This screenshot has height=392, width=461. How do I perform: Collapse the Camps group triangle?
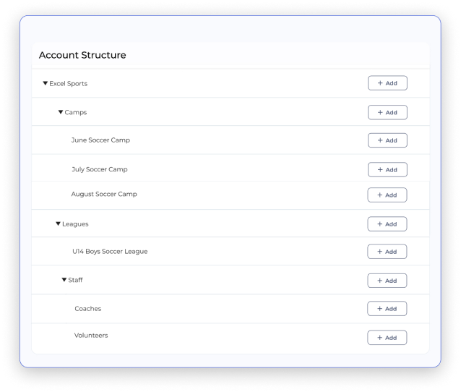tap(61, 112)
